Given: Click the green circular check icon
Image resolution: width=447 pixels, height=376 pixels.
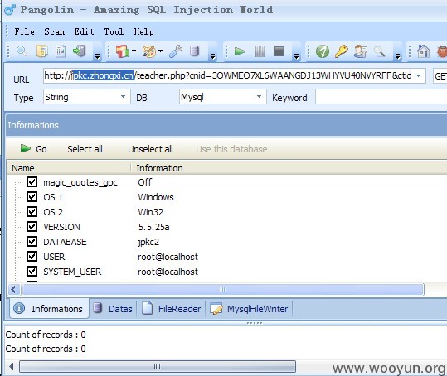Looking at the screenshot, I should tap(323, 51).
